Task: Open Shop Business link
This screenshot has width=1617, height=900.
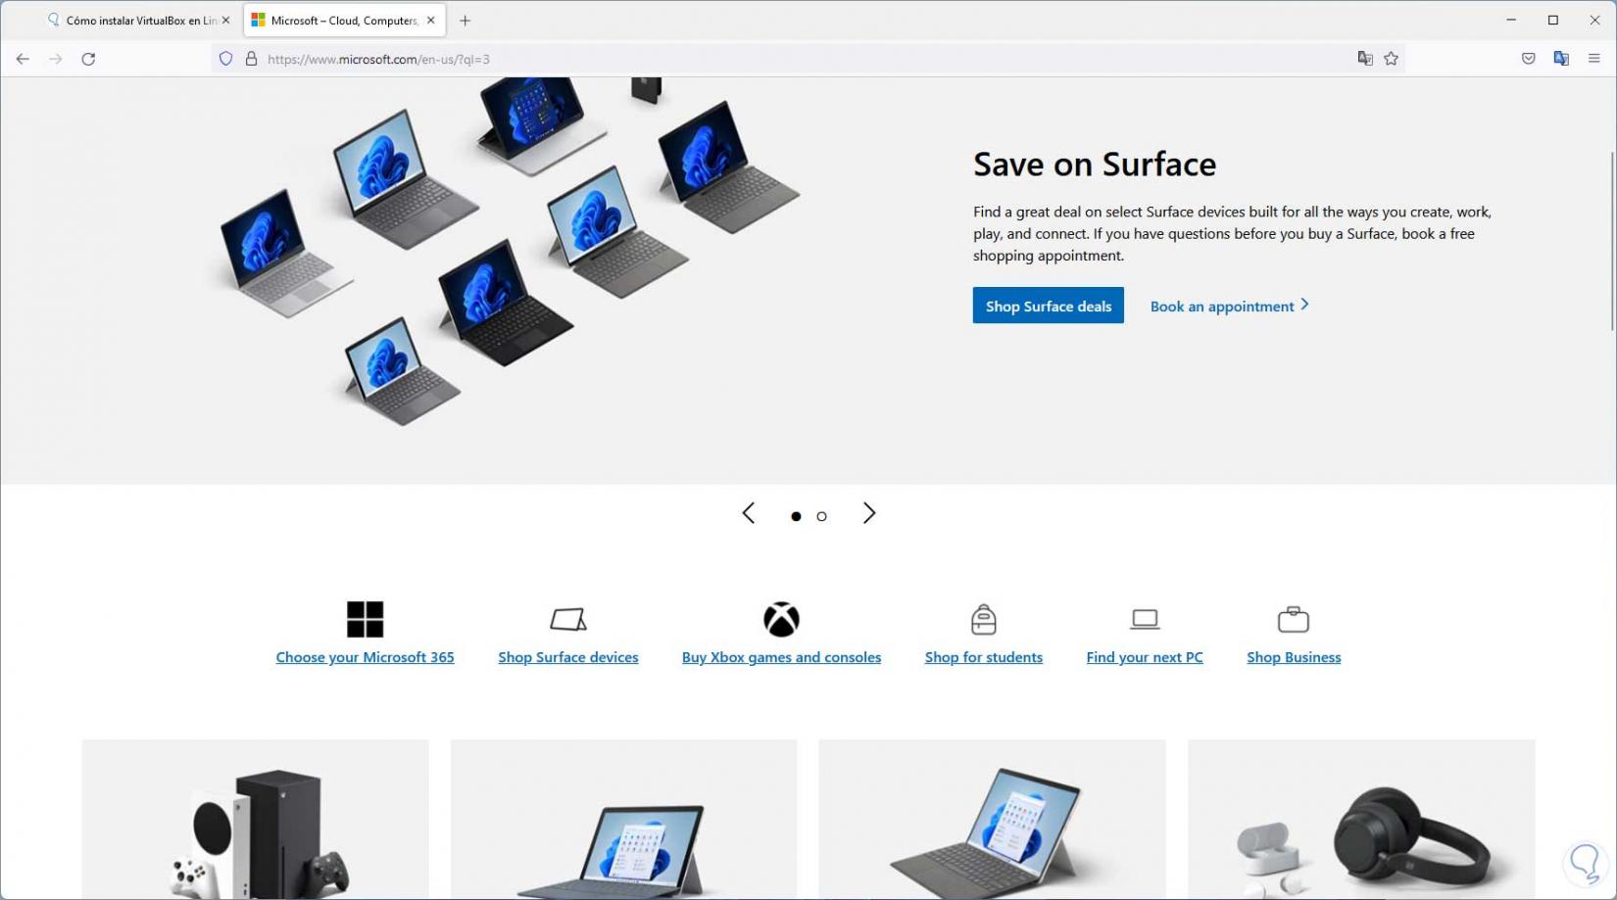Action: coord(1294,657)
